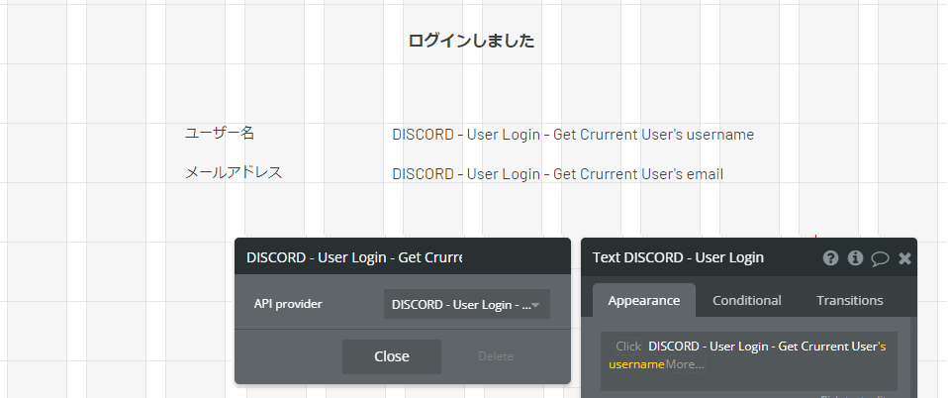
Task: Select the 'DISCORD - User Login - Get Crurrent User' expression in editor
Action: point(762,347)
